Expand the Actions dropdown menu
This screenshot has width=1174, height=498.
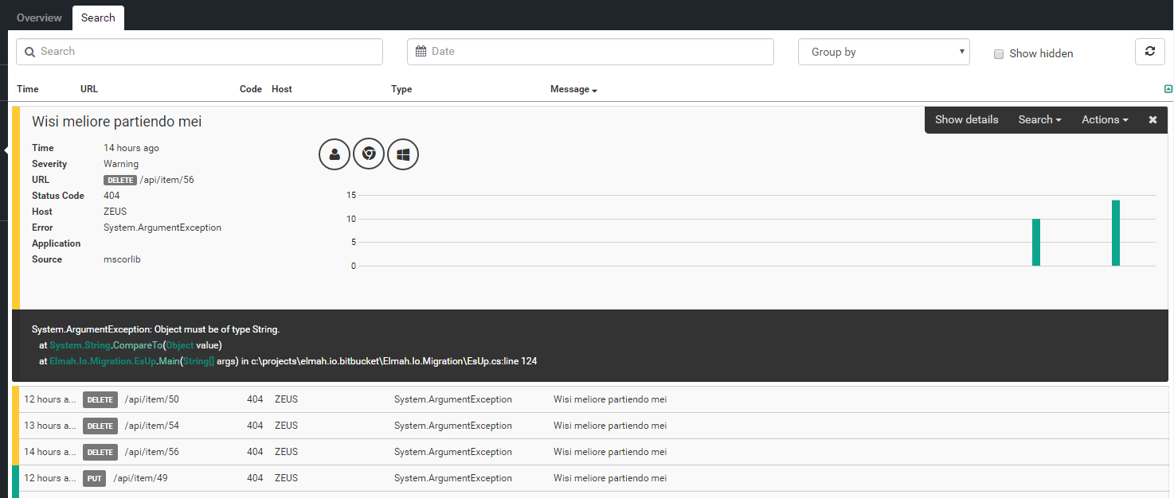1105,120
